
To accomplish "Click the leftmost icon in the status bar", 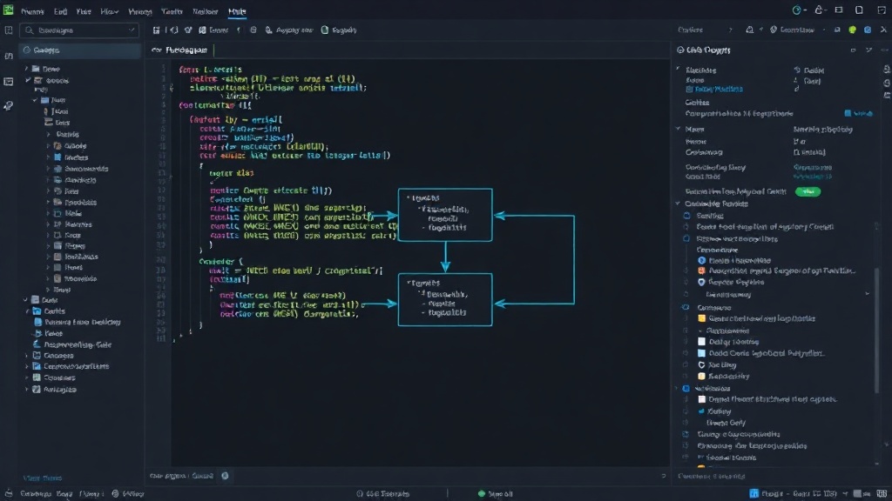I will pyautogui.click(x=8, y=493).
